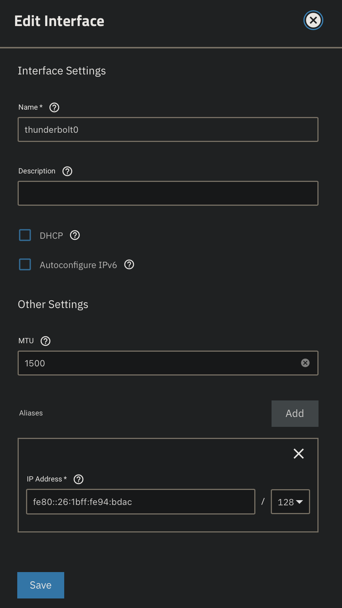Click the Interface Settings heading
Image resolution: width=342 pixels, height=608 pixels.
pos(62,71)
